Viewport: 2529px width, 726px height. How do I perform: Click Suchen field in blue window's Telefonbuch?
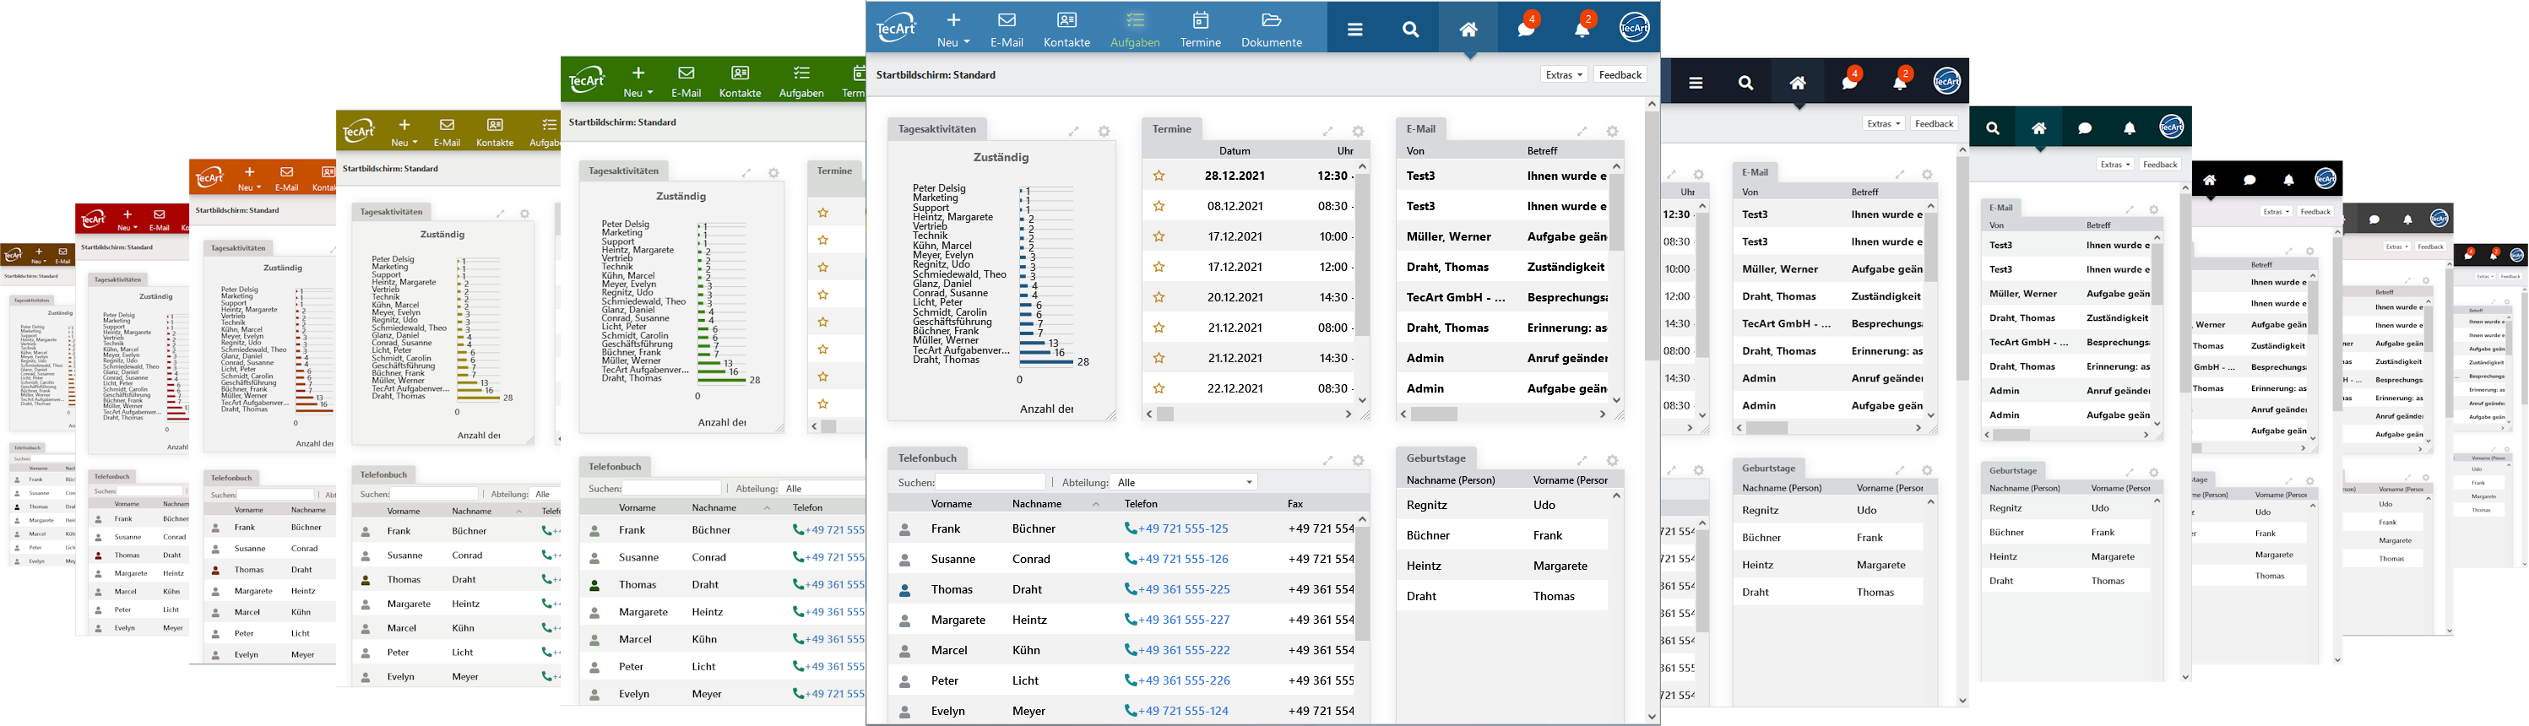tap(990, 482)
